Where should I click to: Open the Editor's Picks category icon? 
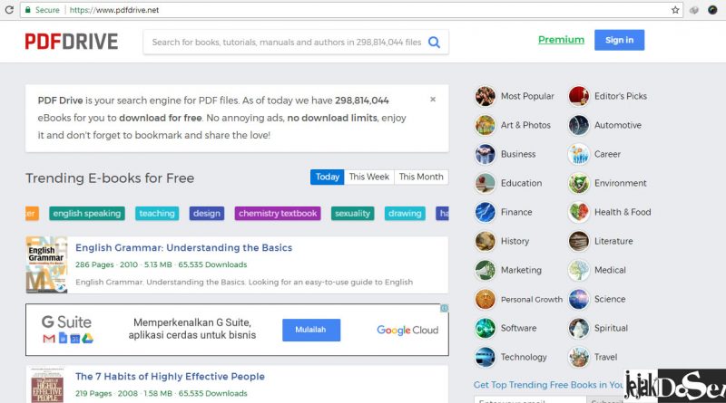[579, 96]
